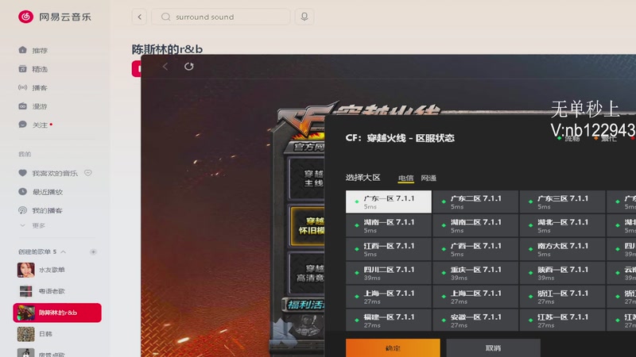Click the 官方网 button in CF launcher
This screenshot has height=357, width=636.
[306, 147]
